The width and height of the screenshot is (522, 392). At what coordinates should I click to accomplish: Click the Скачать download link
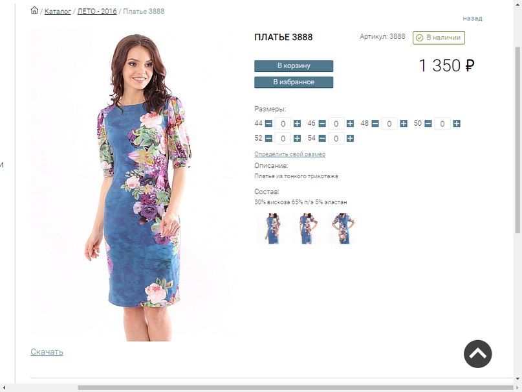coord(47,352)
